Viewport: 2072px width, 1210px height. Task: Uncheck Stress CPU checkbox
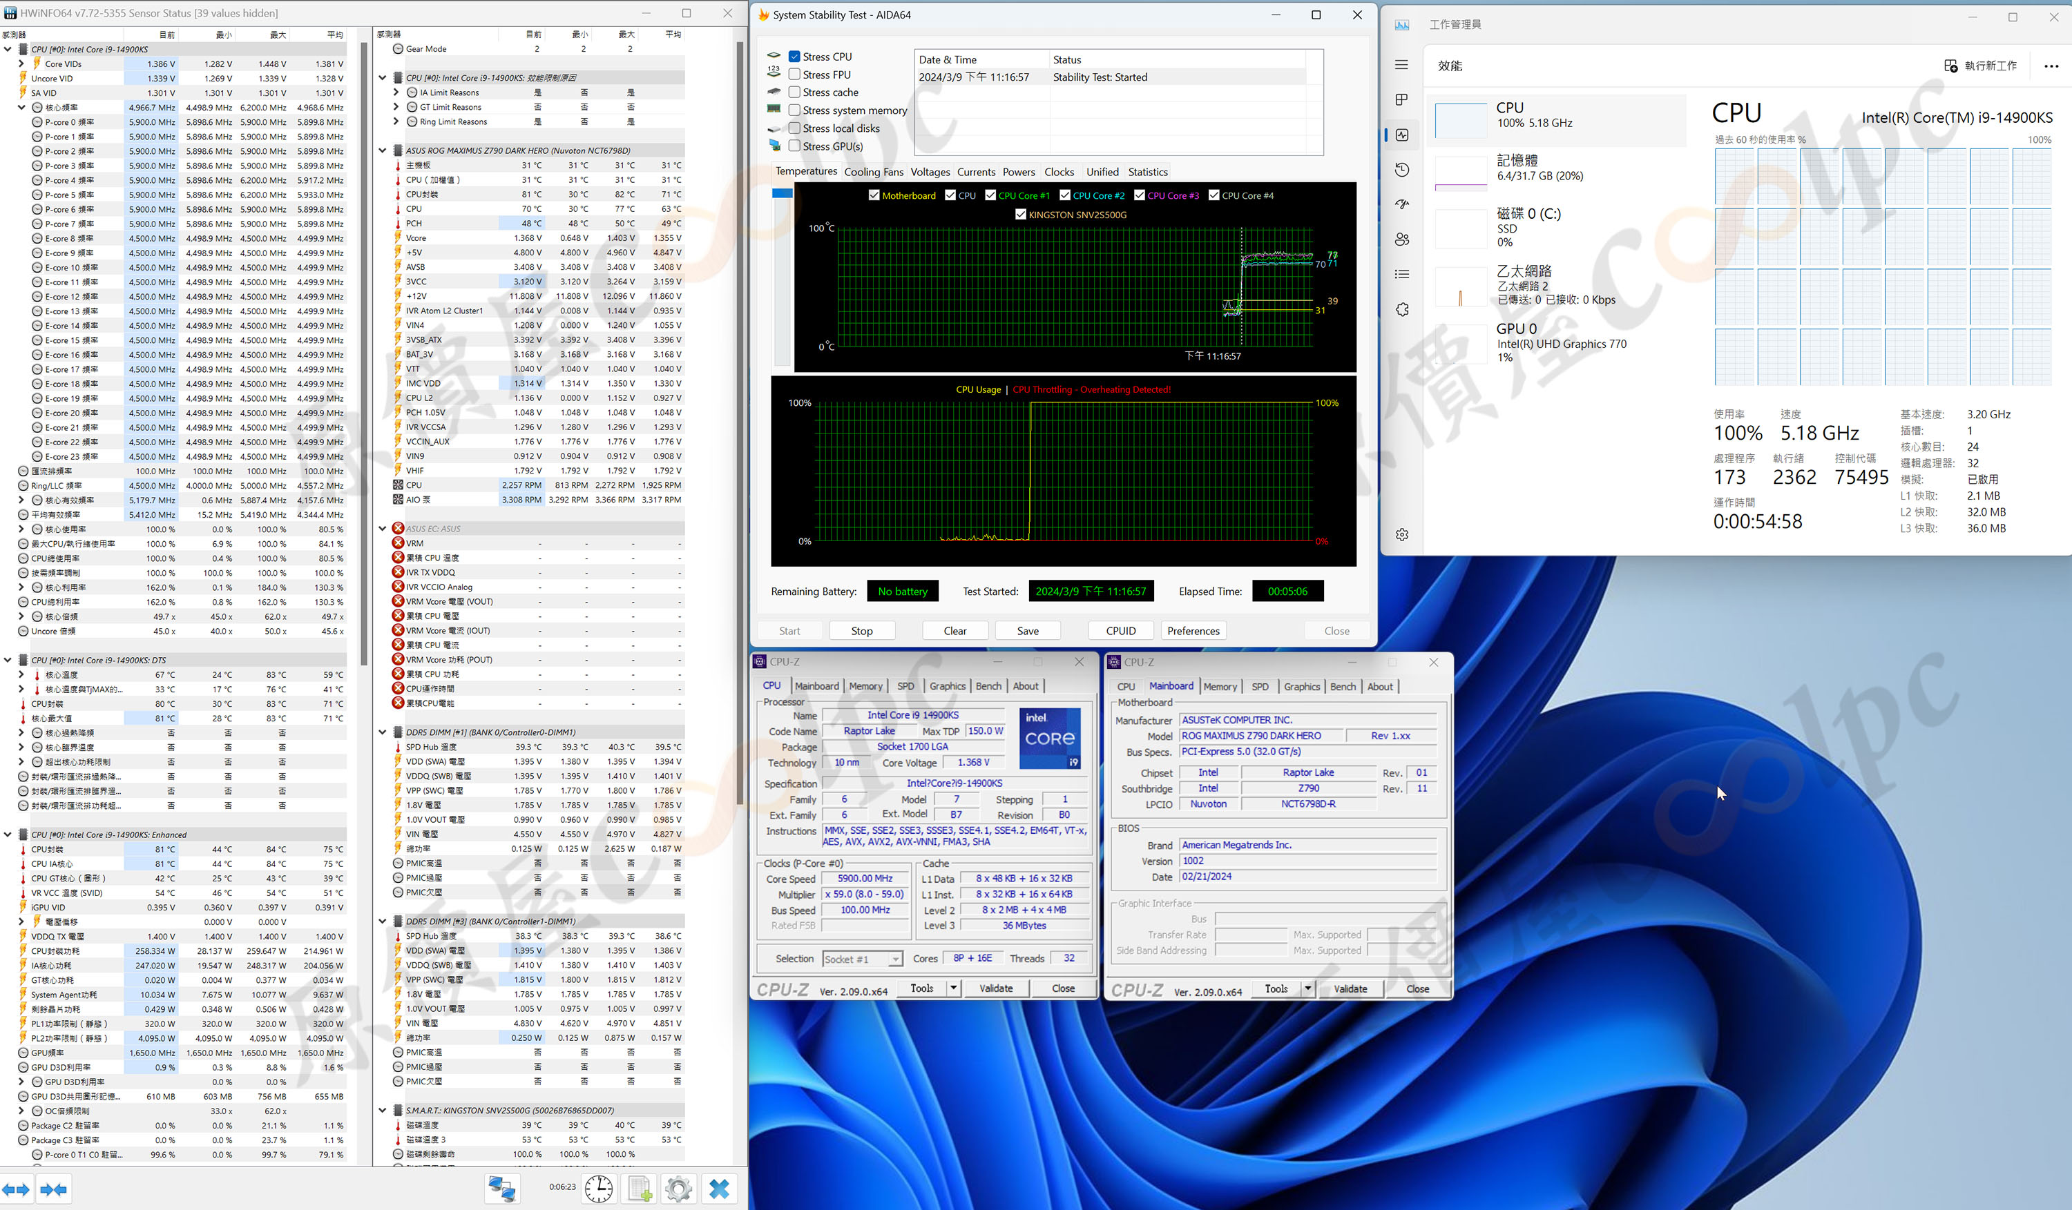pyautogui.click(x=794, y=57)
